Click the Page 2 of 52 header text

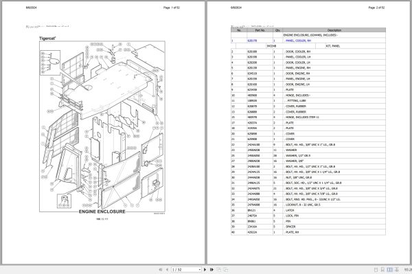click(376, 8)
